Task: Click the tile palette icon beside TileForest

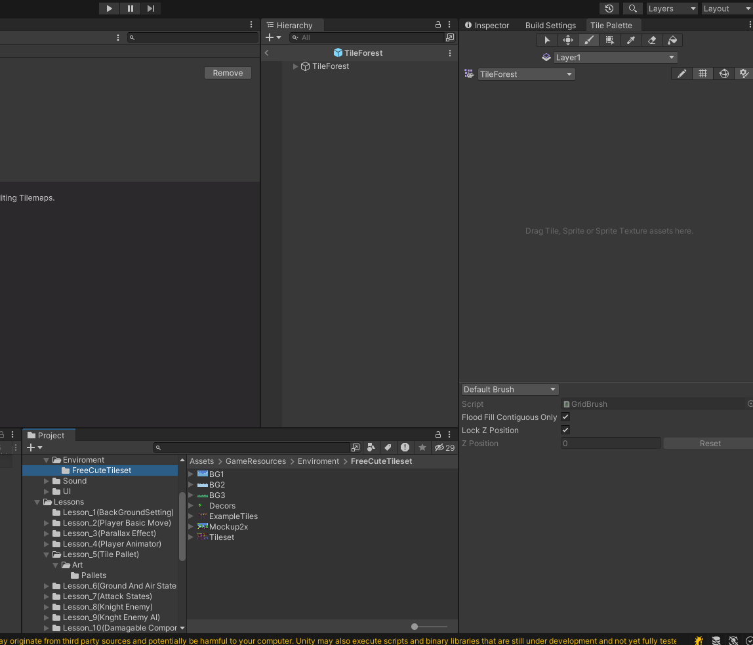Action: click(x=469, y=74)
